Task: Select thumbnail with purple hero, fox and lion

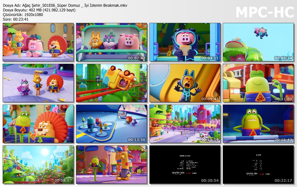Action: pyautogui.click(x=38, y=83)
